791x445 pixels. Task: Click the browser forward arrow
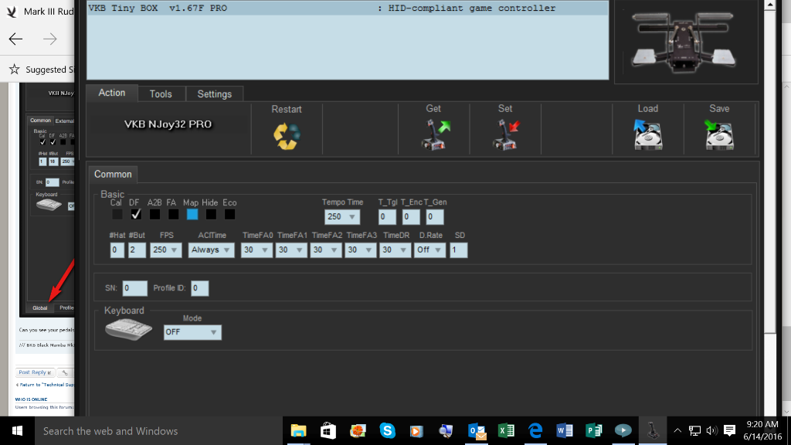click(x=50, y=39)
